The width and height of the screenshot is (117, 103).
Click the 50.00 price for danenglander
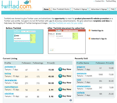[51, 83]
